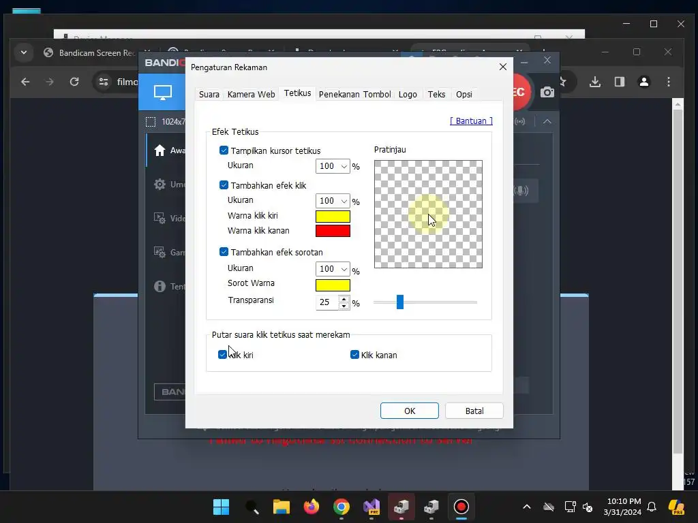The image size is (698, 523).
Task: Collapse Bandicam panel with chevron up
Action: tap(547, 121)
